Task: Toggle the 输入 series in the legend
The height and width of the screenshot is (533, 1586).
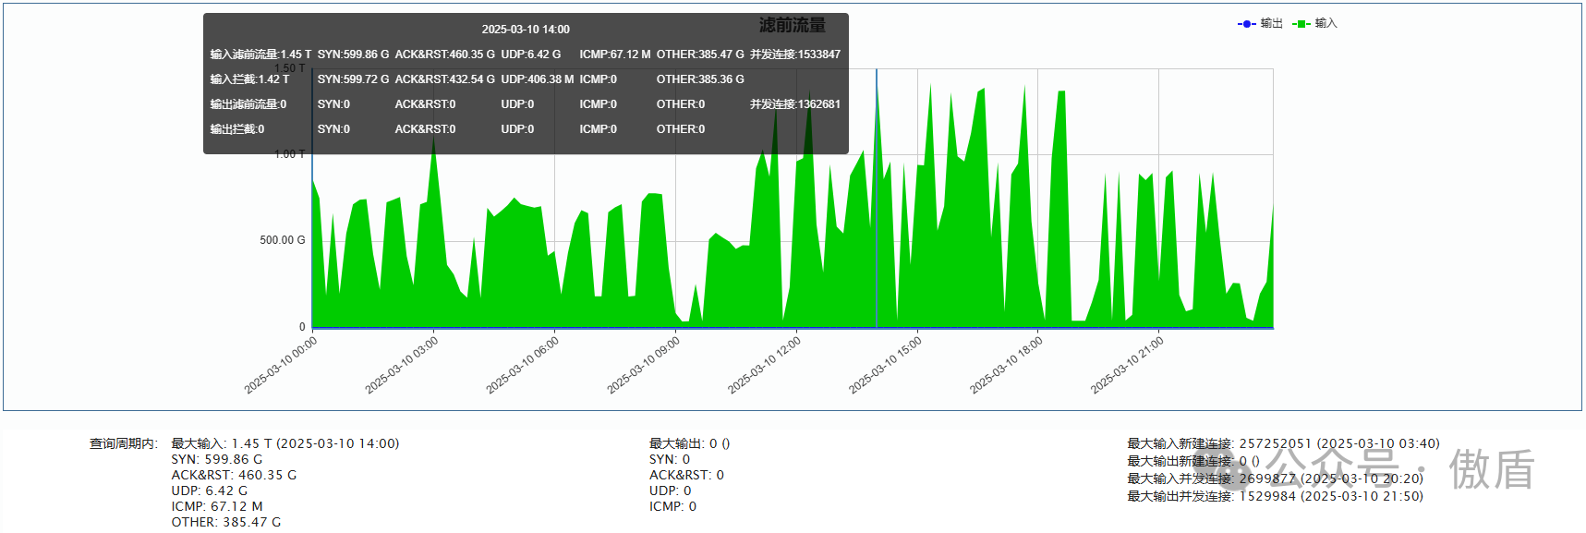Action: [1326, 23]
